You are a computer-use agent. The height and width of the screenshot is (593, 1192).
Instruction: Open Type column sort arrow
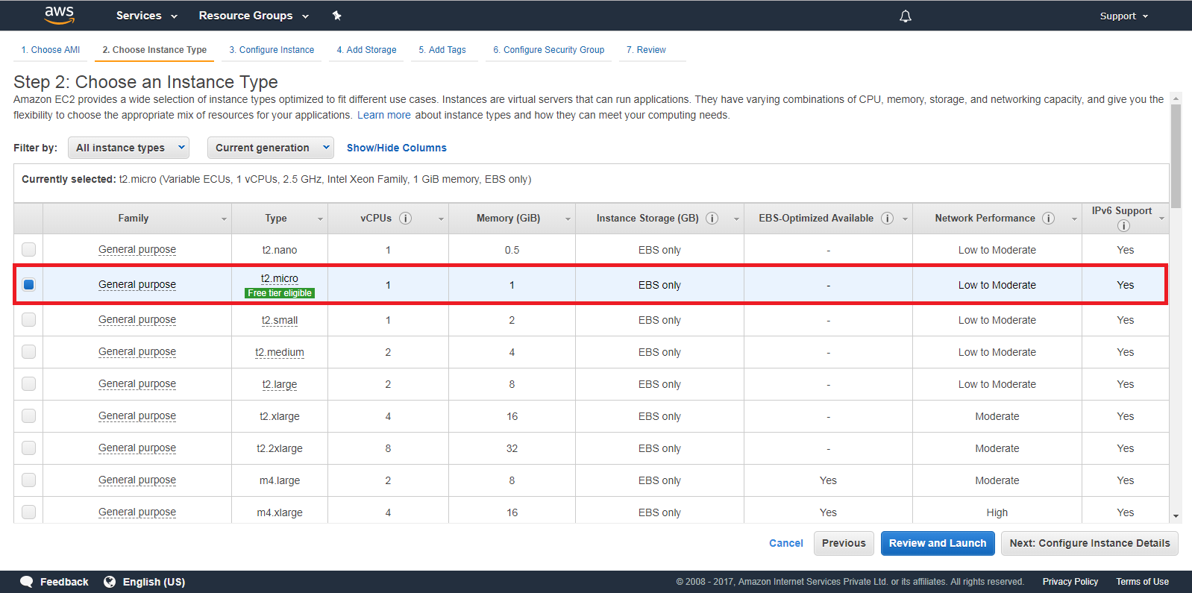(320, 219)
